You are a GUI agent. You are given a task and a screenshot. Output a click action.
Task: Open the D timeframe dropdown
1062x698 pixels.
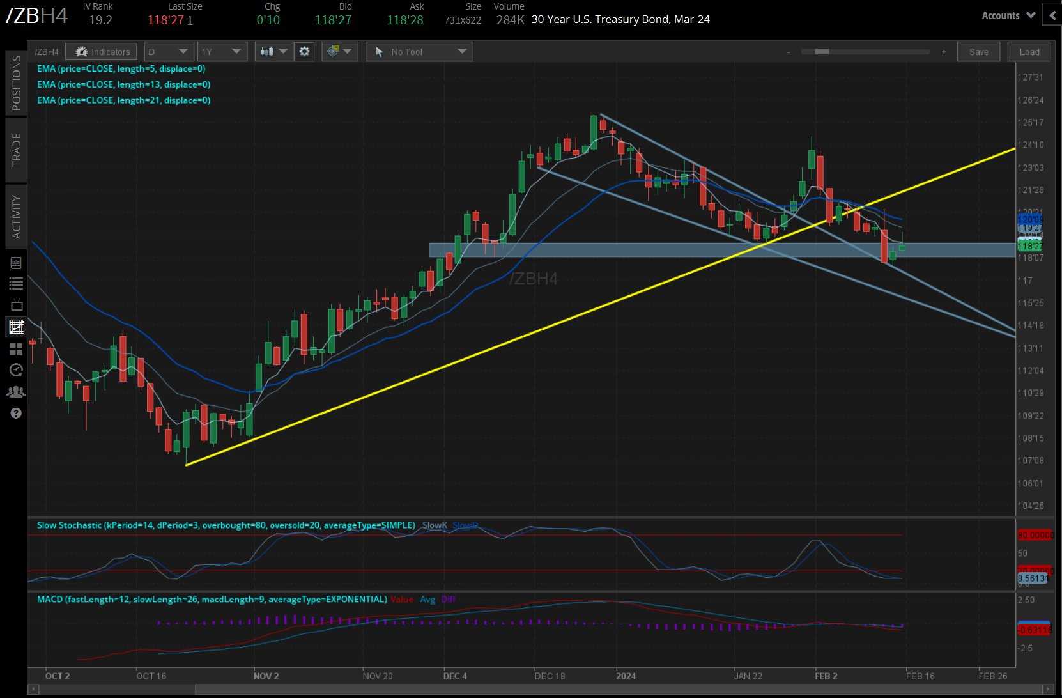click(168, 52)
